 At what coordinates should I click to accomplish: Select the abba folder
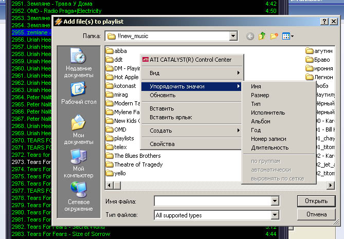click(x=116, y=51)
